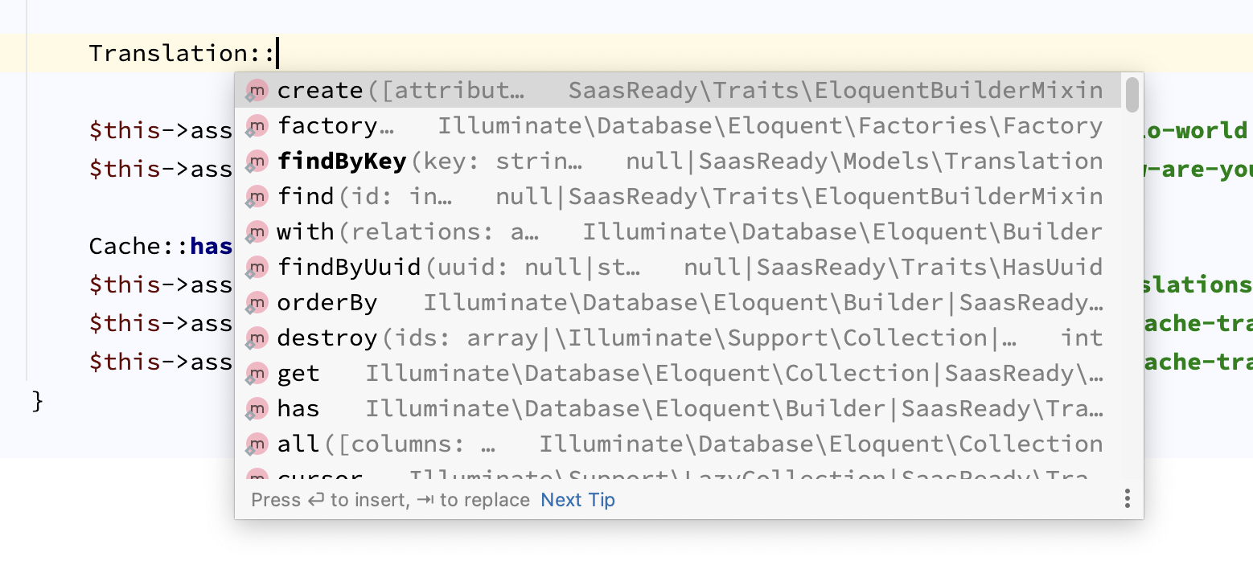1253x569 pixels.
Task: Pick the orderBy completion suggestion
Action: (x=327, y=303)
